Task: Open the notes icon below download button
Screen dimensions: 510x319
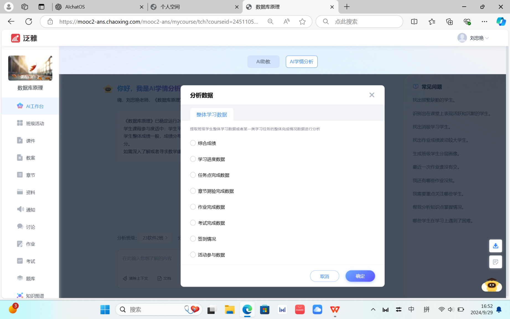Action: [x=495, y=262]
